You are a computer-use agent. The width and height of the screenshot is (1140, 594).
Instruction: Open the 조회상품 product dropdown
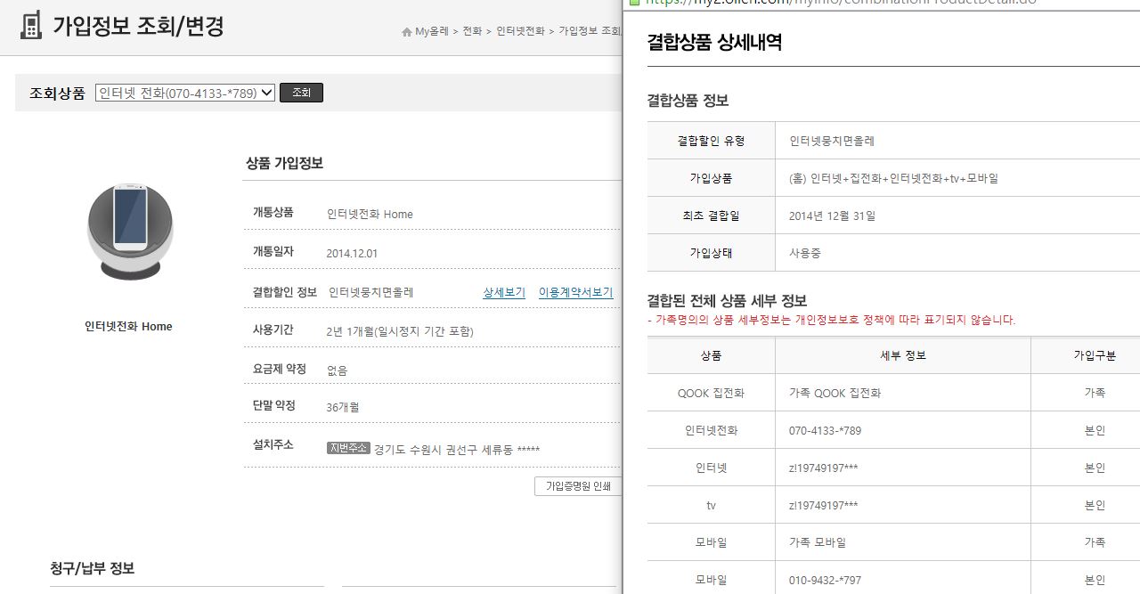pyautogui.click(x=185, y=93)
